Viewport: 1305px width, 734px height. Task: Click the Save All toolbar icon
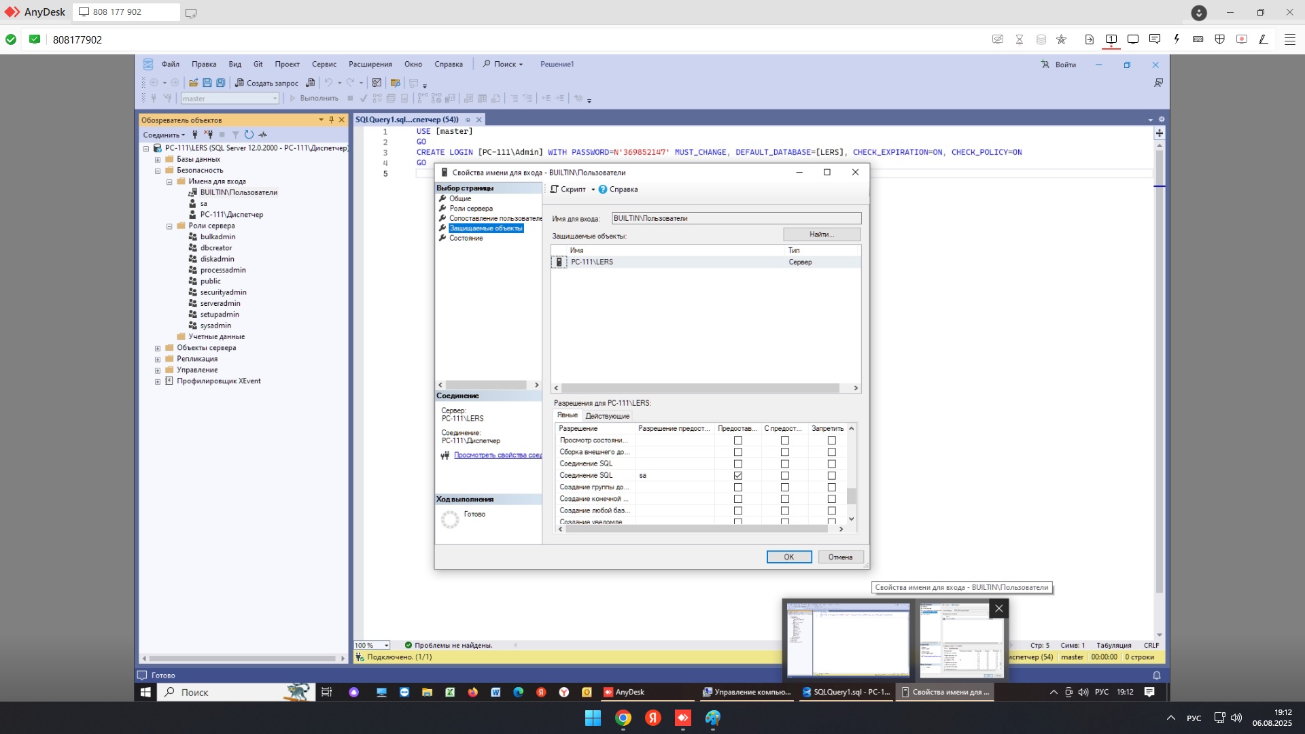click(220, 83)
